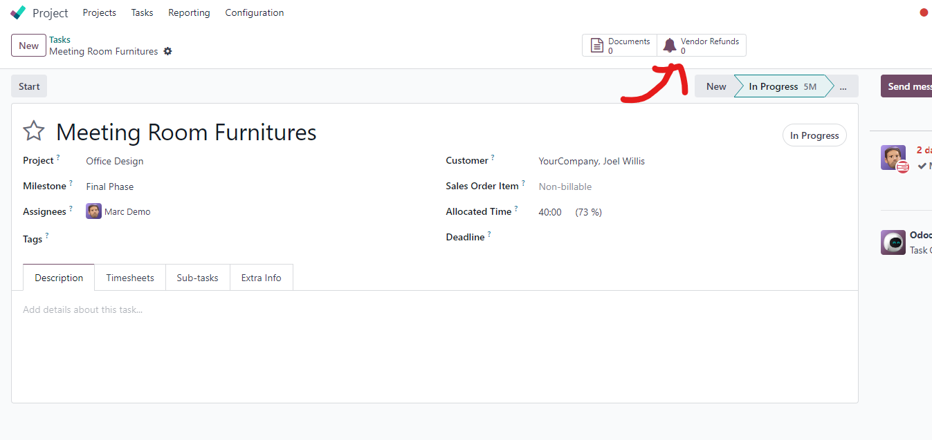The height and width of the screenshot is (440, 932).
Task: Edit the Allocated Time value 40:00
Action: [x=550, y=212]
